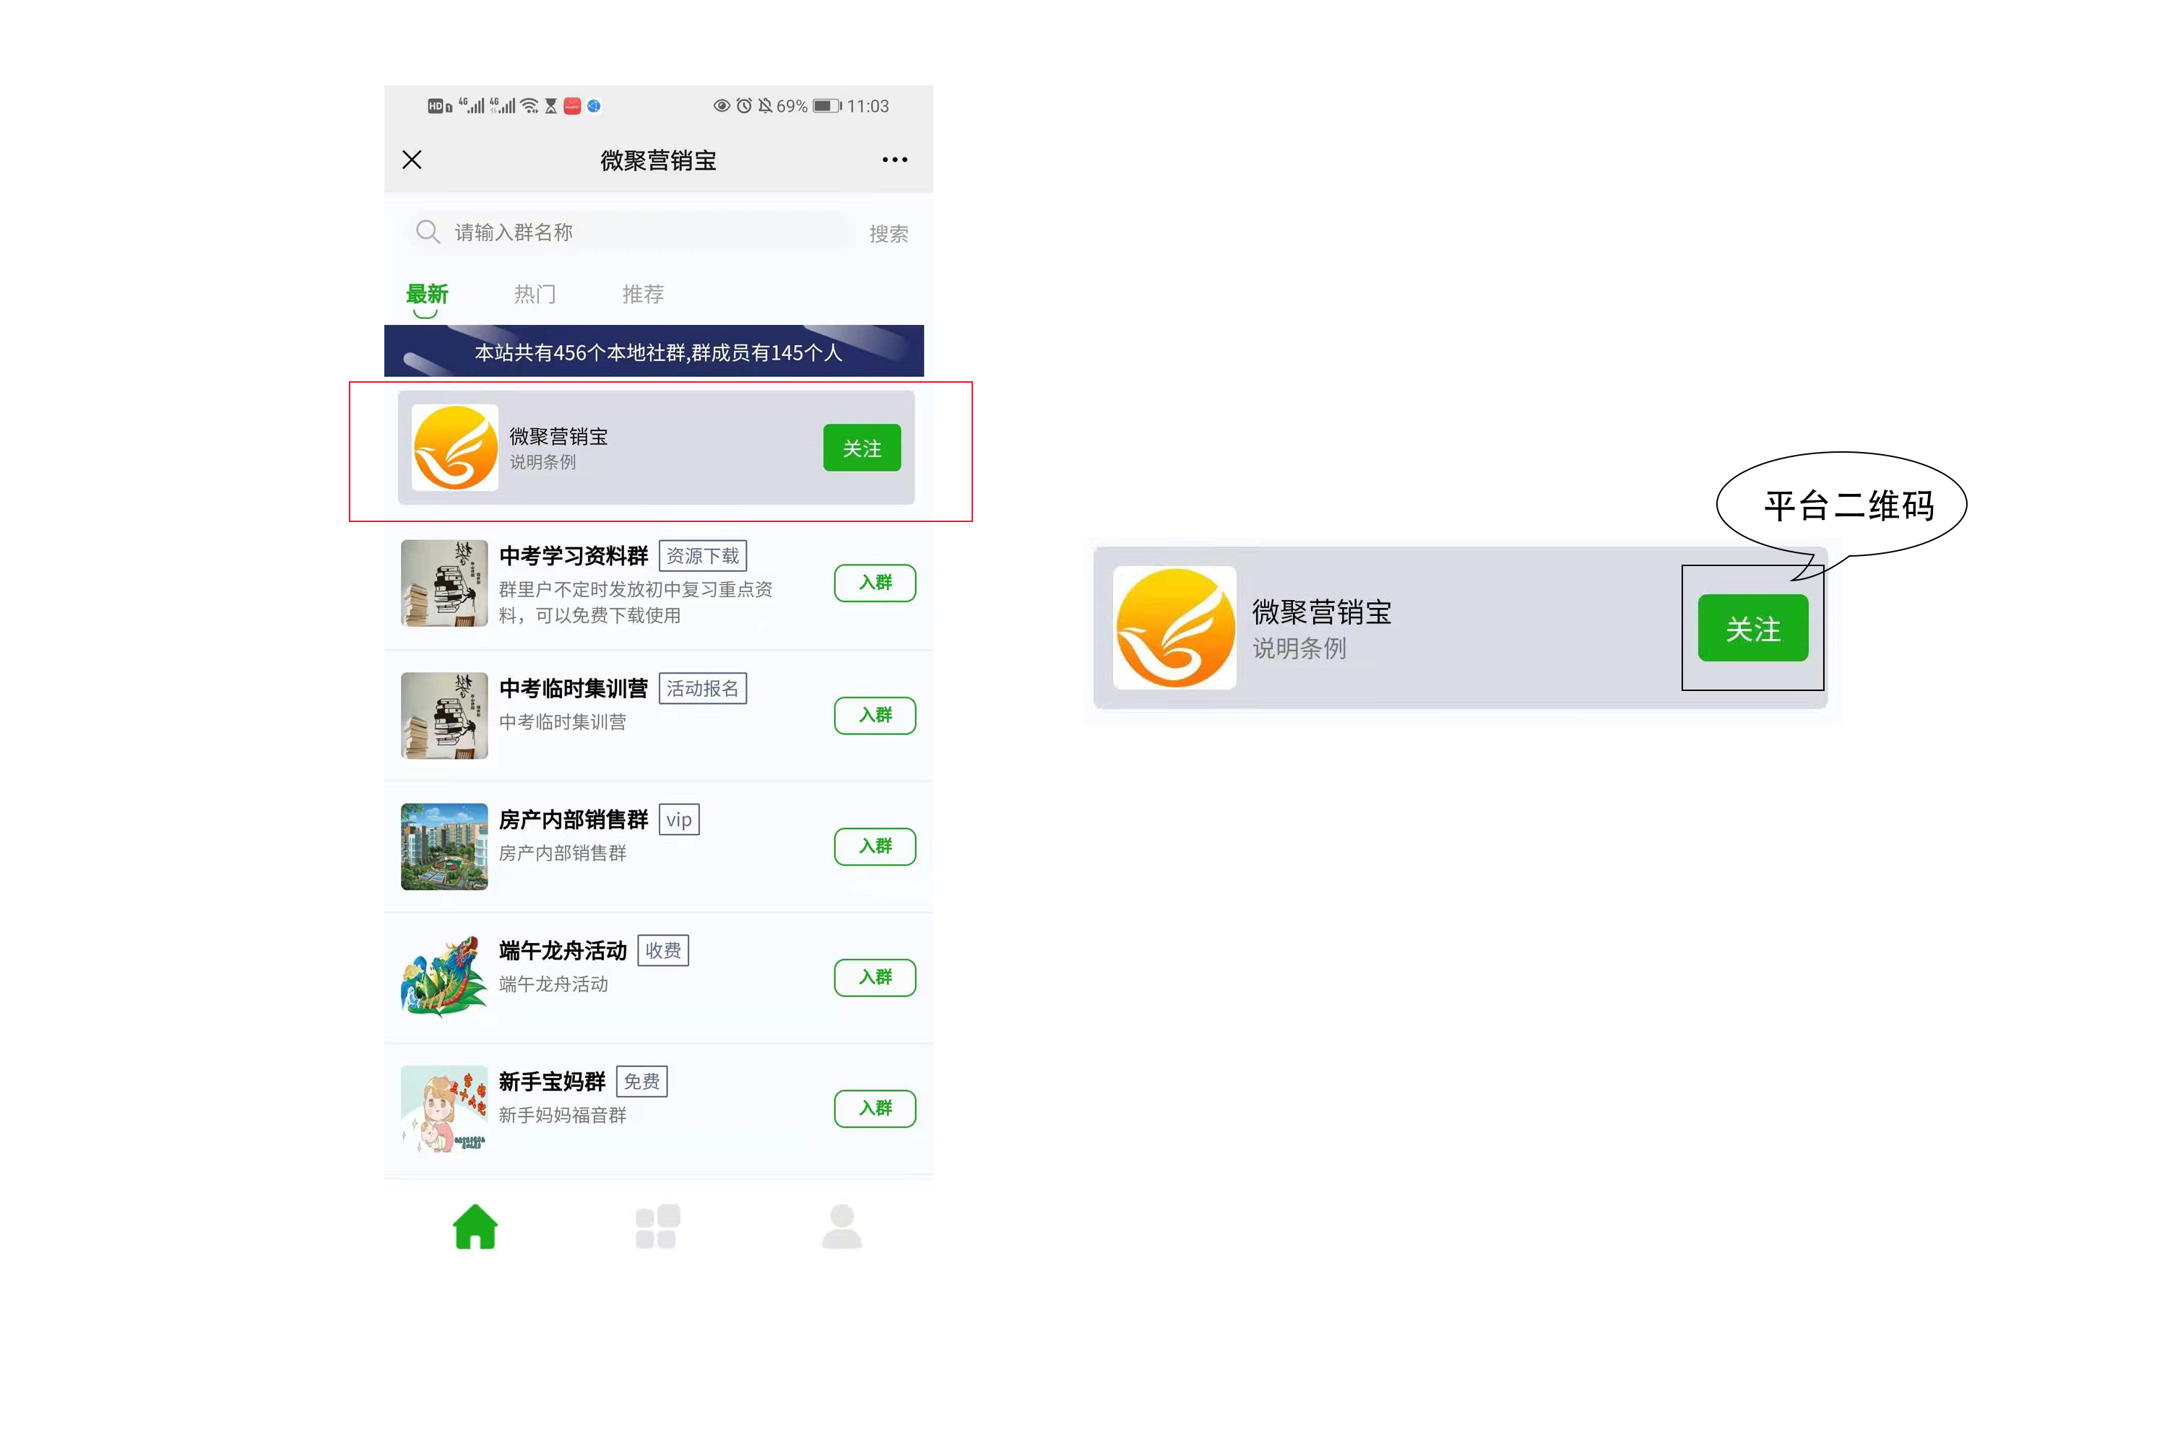The width and height of the screenshot is (2167, 1447).
Task: Tap the home icon in bottom navigation
Action: point(475,1227)
